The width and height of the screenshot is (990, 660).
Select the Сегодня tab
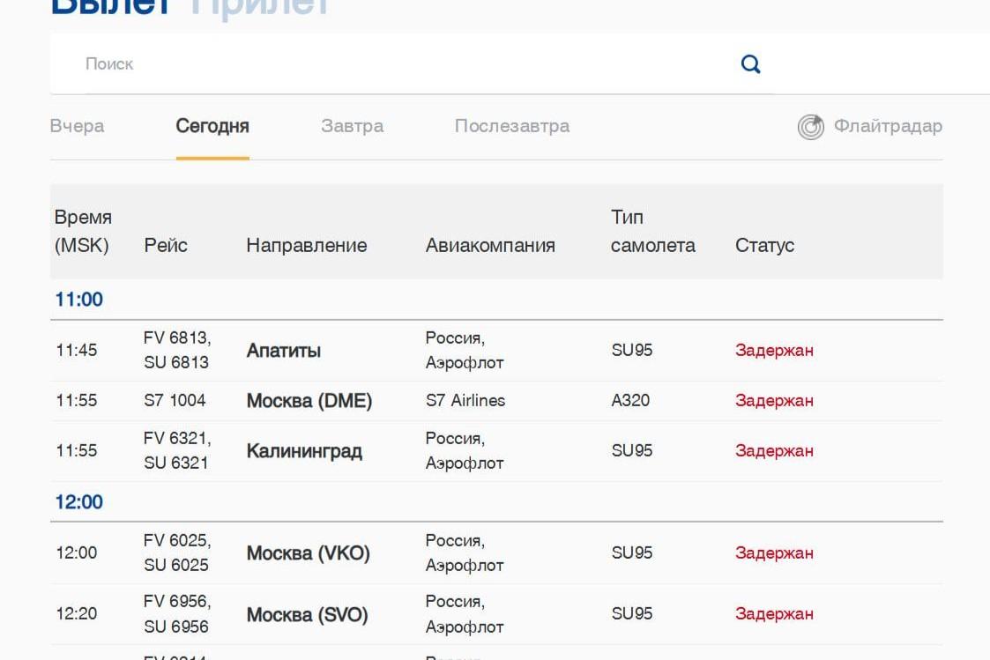tap(212, 126)
